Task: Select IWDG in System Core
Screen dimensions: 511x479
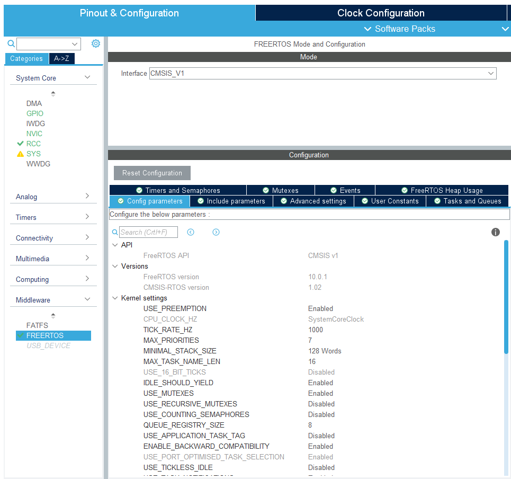Action: pyautogui.click(x=35, y=123)
